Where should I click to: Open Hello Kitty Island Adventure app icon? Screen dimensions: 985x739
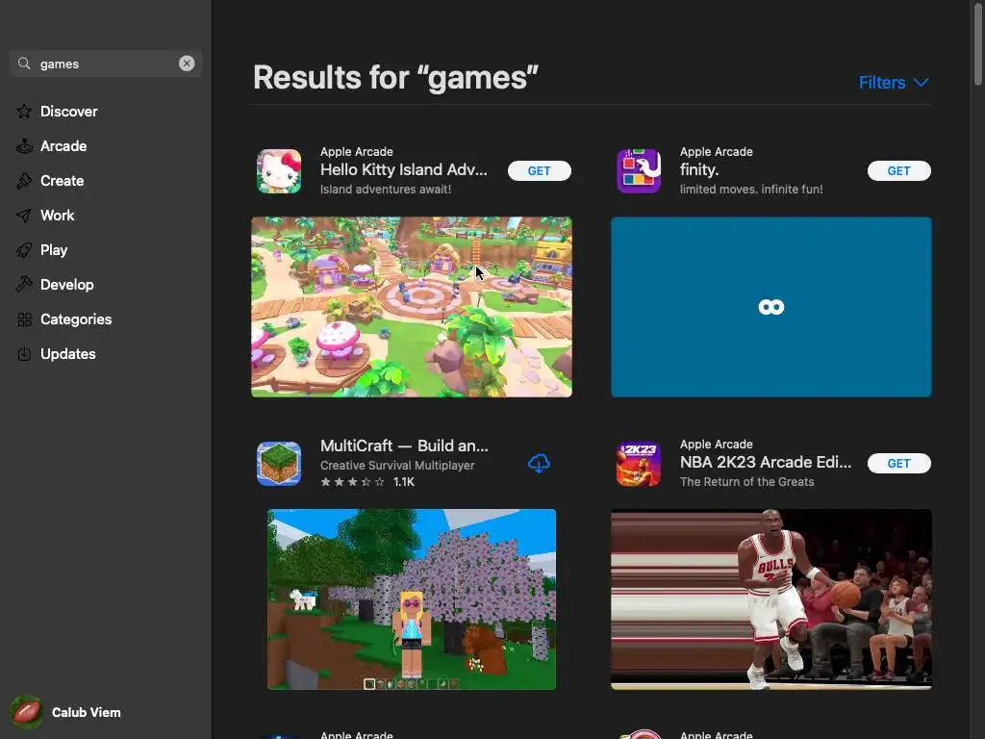(x=279, y=171)
